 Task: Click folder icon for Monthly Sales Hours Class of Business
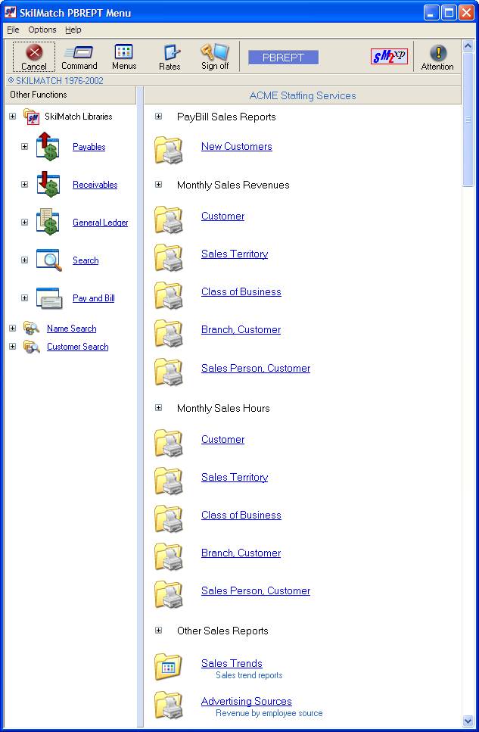click(169, 519)
